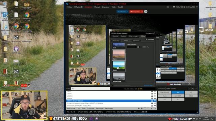The image size is (216, 121).
Task: Toggle lock of uptime source
Action: [x=152, y=93]
